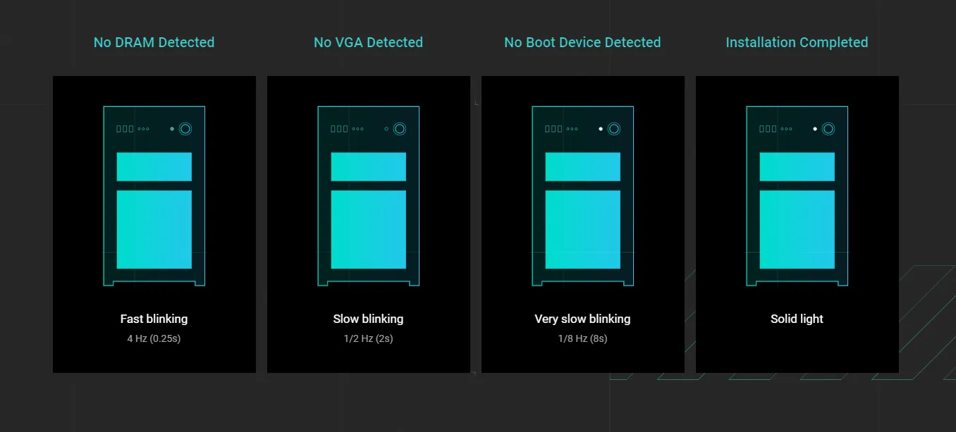This screenshot has width=956, height=432.
Task: Click the "No DRAM Detected" heading
Action: coord(154,42)
